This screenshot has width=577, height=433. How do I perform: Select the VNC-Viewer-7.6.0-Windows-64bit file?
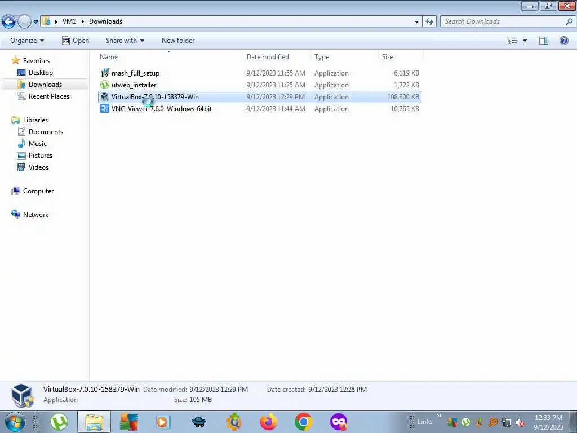click(162, 109)
